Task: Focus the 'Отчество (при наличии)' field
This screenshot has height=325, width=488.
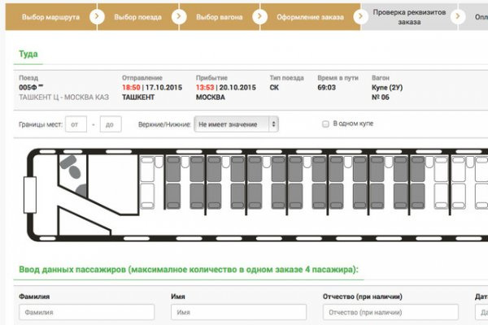Action: tap(390, 312)
